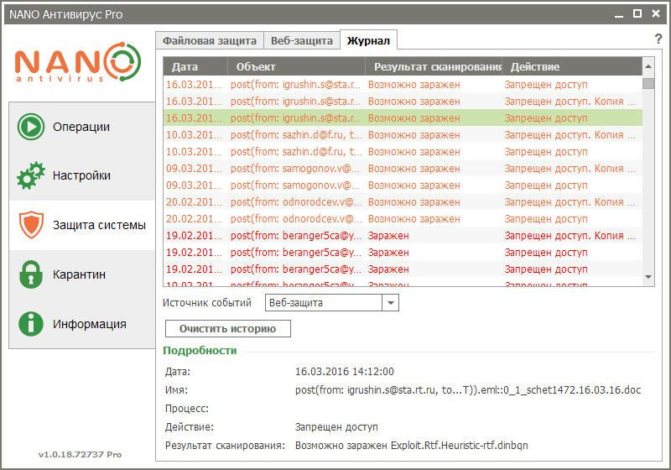Expand the Источник событий dropdown arrow

tap(390, 303)
